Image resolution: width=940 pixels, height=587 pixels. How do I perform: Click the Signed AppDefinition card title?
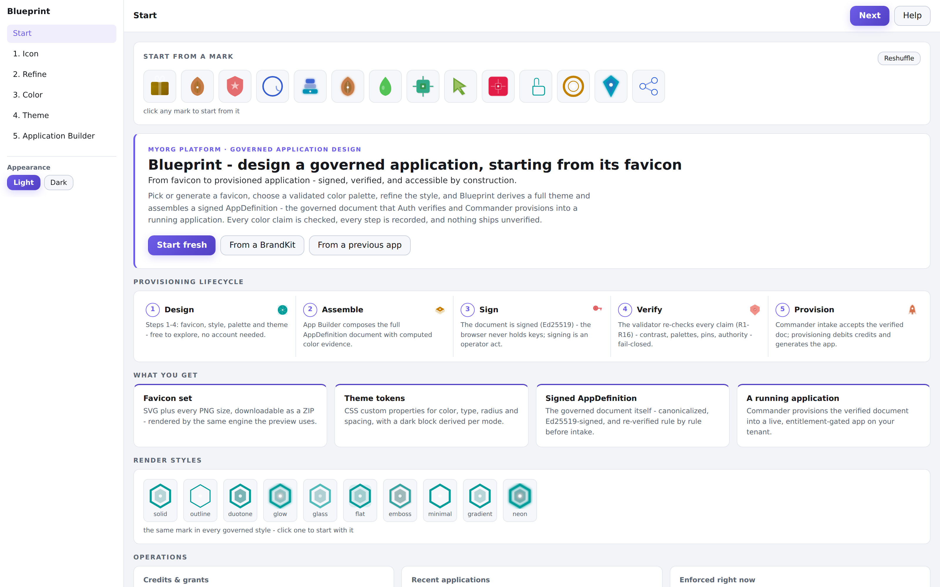[591, 398]
